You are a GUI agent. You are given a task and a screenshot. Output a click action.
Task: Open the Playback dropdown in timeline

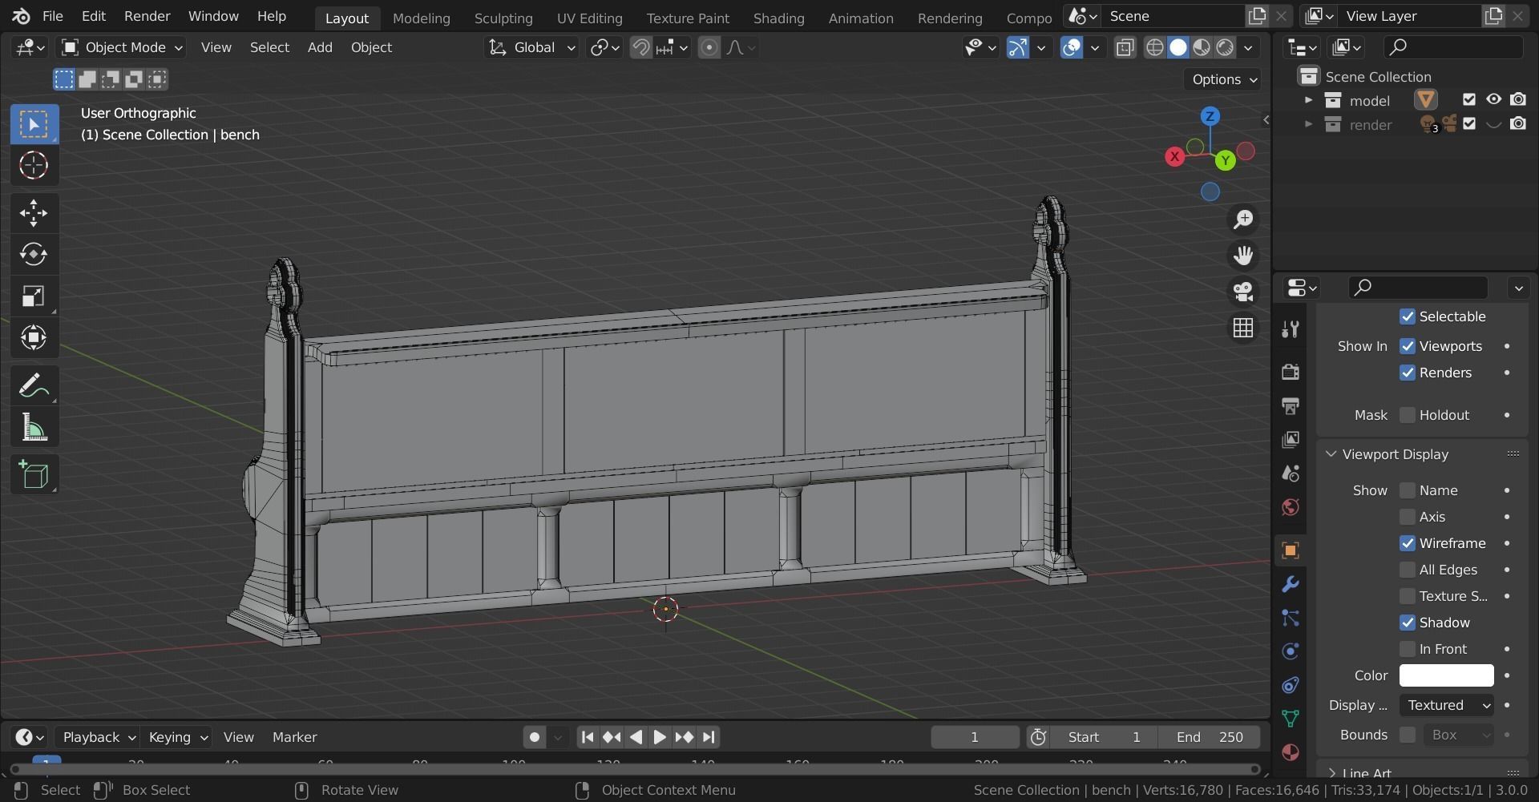pyautogui.click(x=99, y=737)
